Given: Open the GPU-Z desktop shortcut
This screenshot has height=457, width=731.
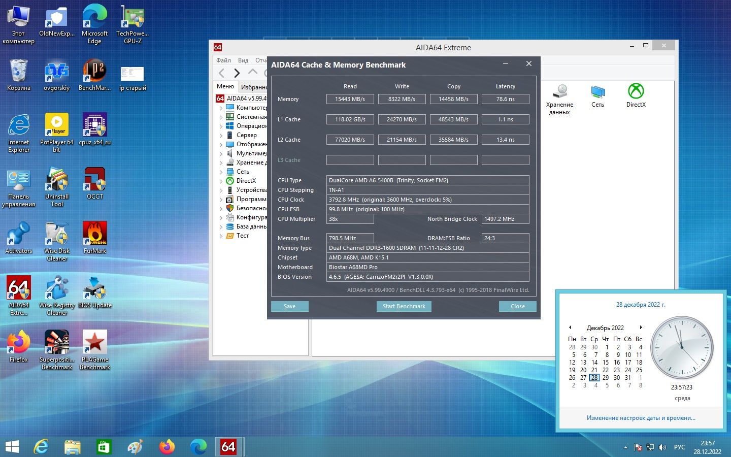Looking at the screenshot, I should tap(132, 24).
